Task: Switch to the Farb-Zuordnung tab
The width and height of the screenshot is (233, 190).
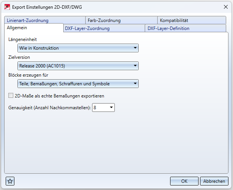Action: point(121,20)
